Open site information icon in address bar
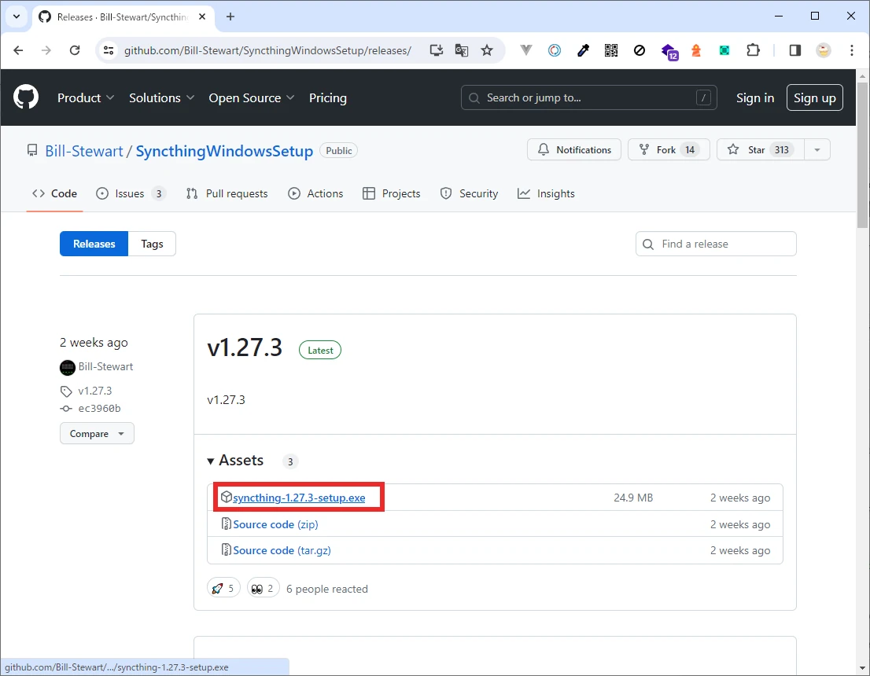The height and width of the screenshot is (676, 870). [109, 50]
